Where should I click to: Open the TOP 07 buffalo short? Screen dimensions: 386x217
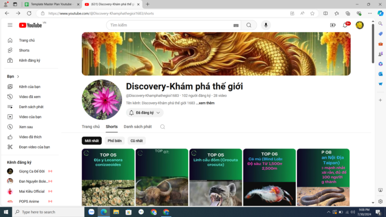click(x=162, y=177)
